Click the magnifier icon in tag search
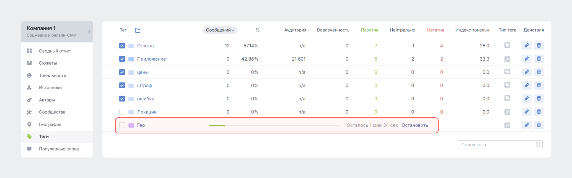The width and height of the screenshot is (572, 178). pos(538,145)
